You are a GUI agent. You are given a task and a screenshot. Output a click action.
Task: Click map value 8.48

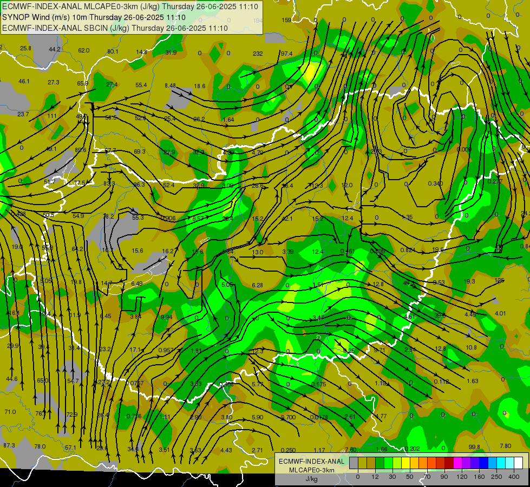170,85
